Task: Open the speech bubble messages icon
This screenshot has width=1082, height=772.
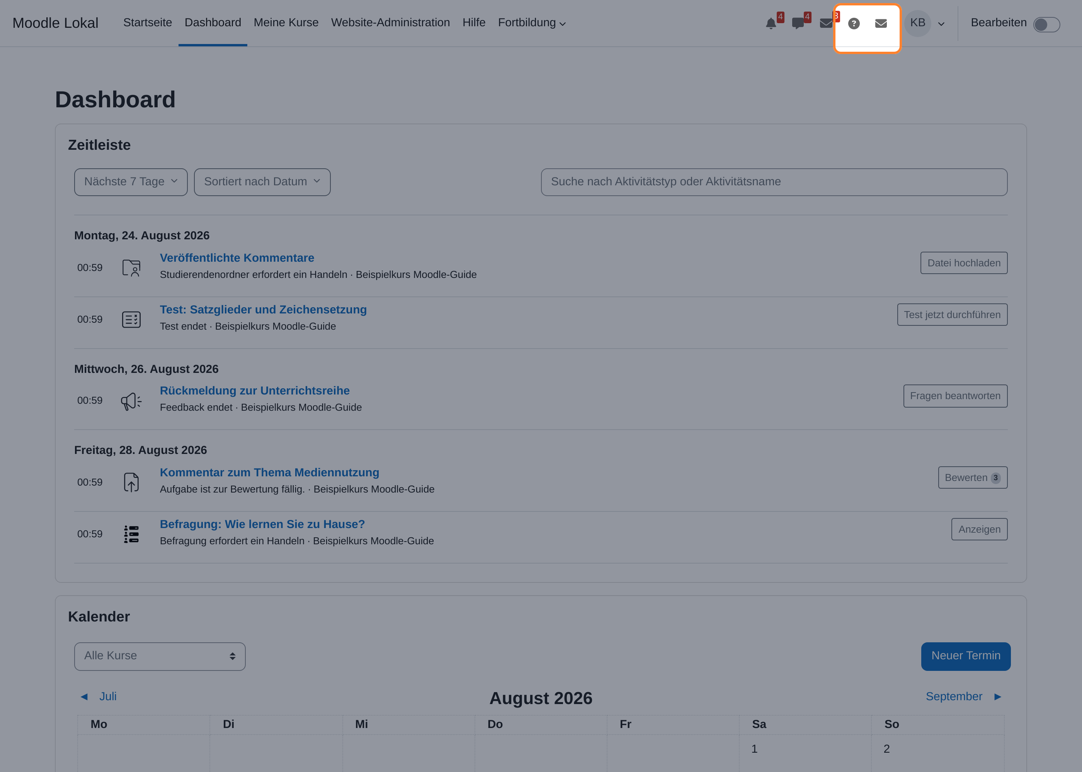Action: (x=798, y=23)
